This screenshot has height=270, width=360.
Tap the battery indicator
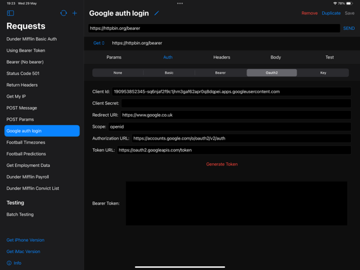[x=350, y=3]
